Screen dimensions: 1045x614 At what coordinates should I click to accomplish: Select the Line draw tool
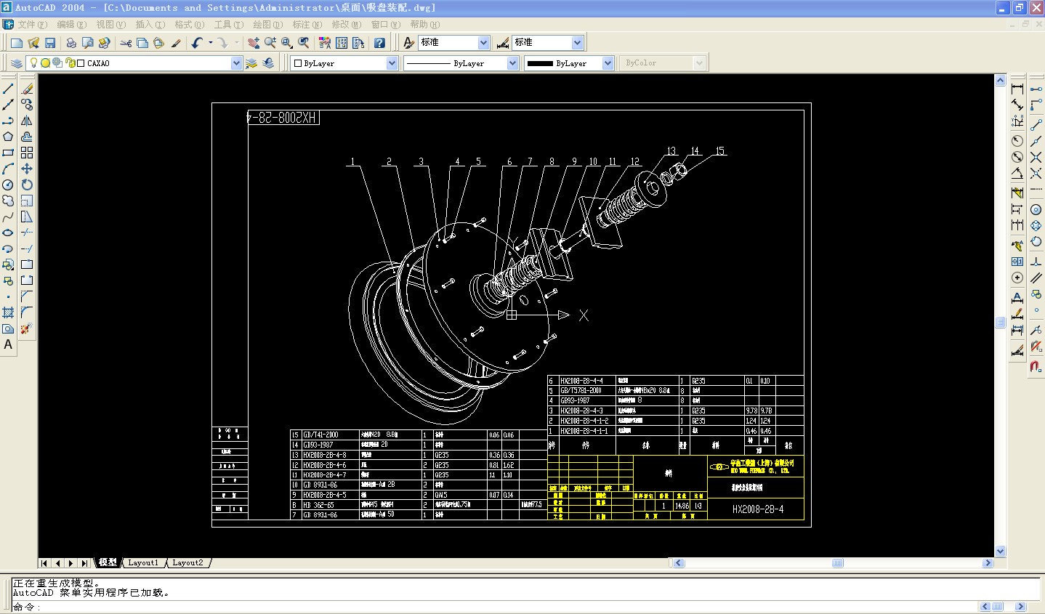[8, 89]
